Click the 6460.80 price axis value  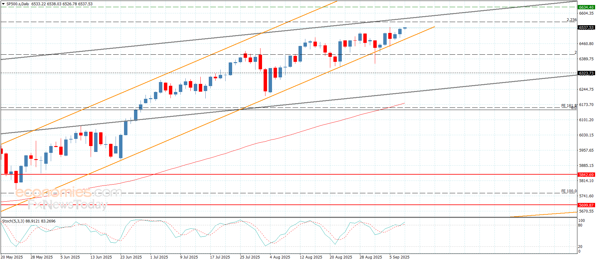pyautogui.click(x=586, y=44)
